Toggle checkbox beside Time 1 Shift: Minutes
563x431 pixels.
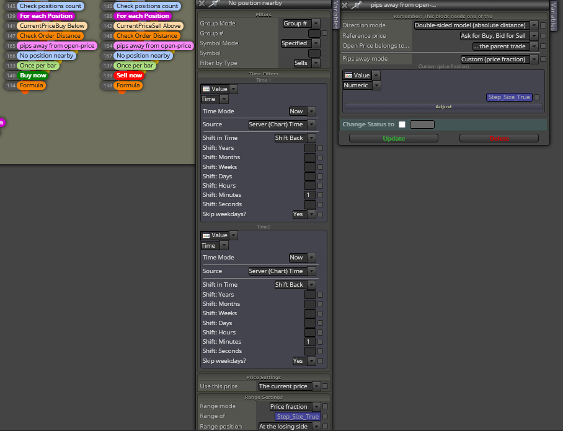[x=321, y=195]
